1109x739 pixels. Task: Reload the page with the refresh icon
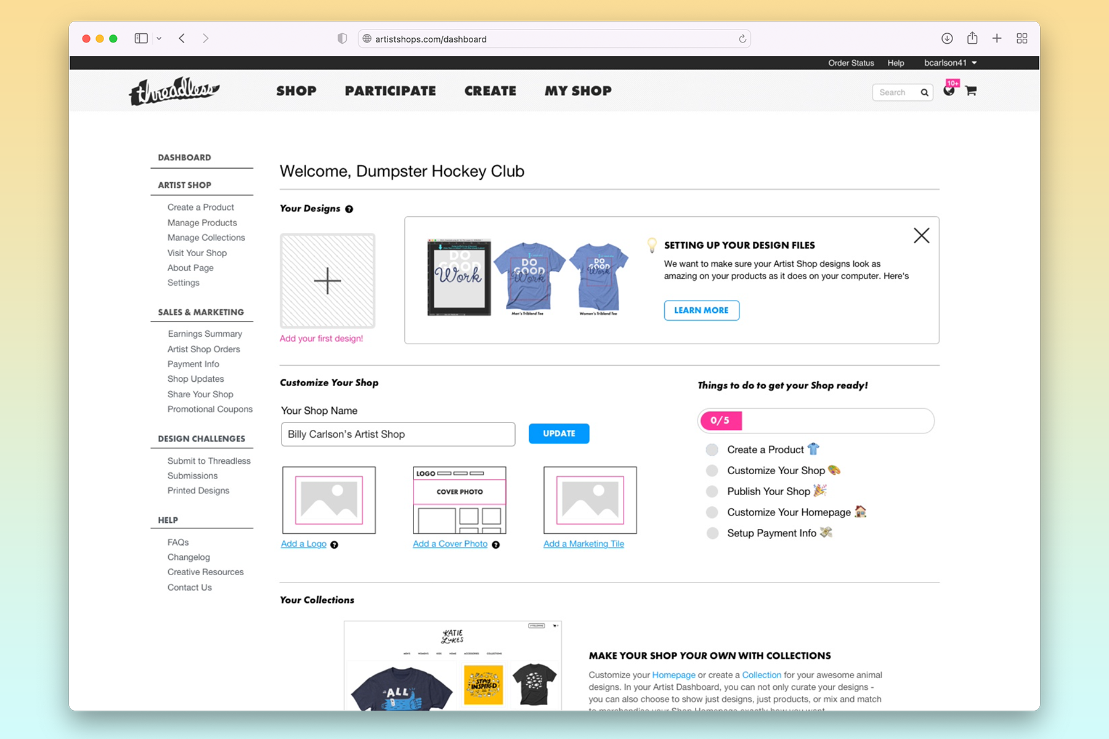tap(742, 39)
